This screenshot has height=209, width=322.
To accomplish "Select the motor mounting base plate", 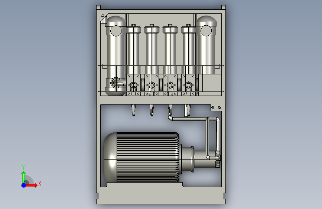I will (x=145, y=184).
